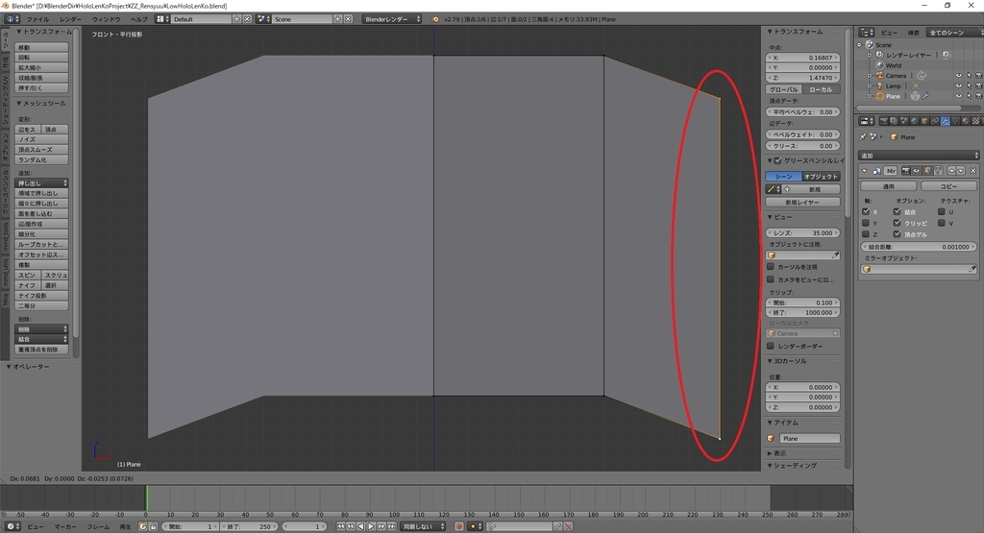Open the 全てのシーン outliner filter dropdown
The height and width of the screenshot is (533, 984).
point(954,33)
